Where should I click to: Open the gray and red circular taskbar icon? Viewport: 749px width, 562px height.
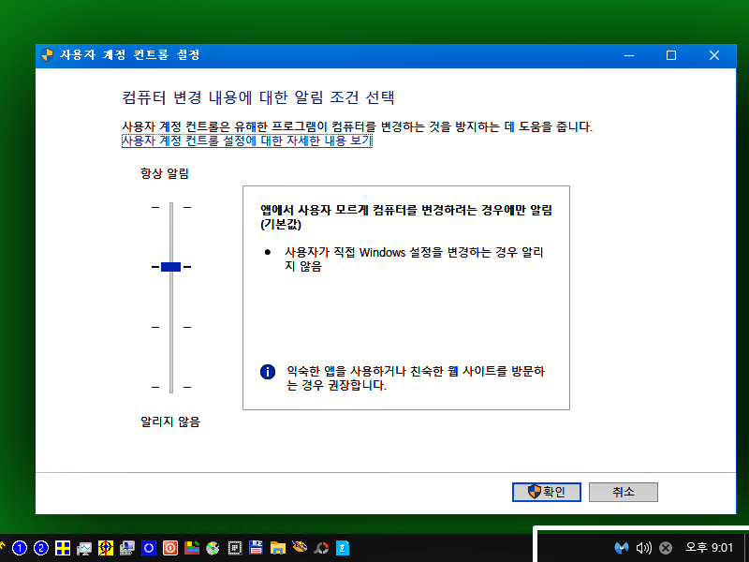321,548
